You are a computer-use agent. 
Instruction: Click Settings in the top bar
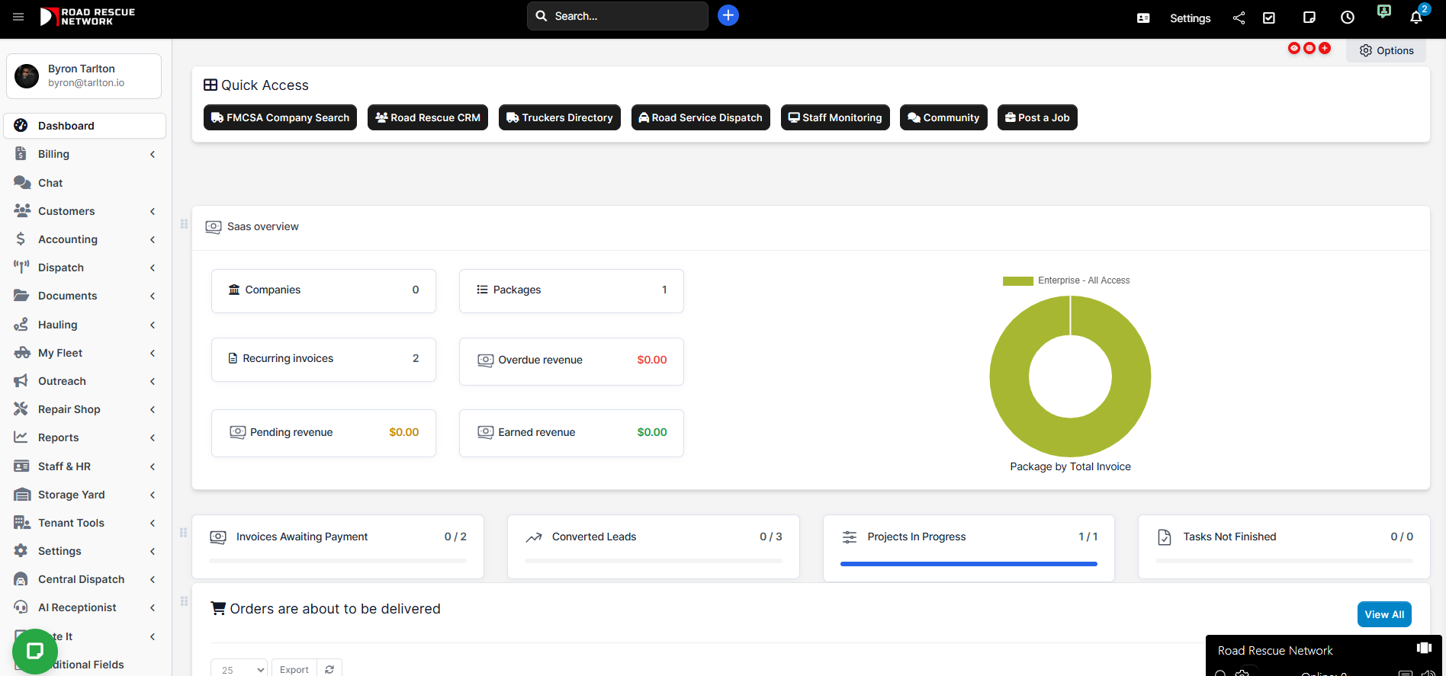point(1191,18)
